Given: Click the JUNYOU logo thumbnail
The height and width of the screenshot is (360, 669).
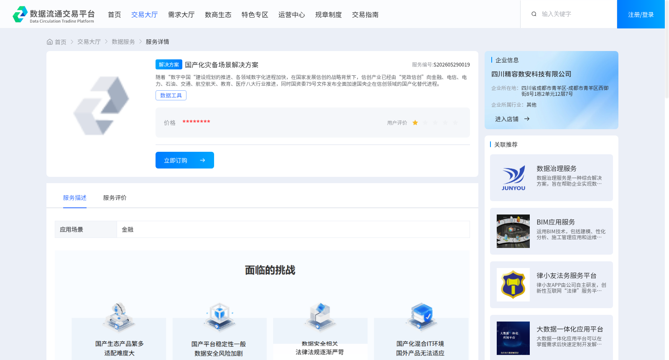Looking at the screenshot, I should (x=513, y=178).
